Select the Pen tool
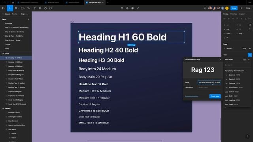This screenshot has width=253, height=142. [28, 8]
